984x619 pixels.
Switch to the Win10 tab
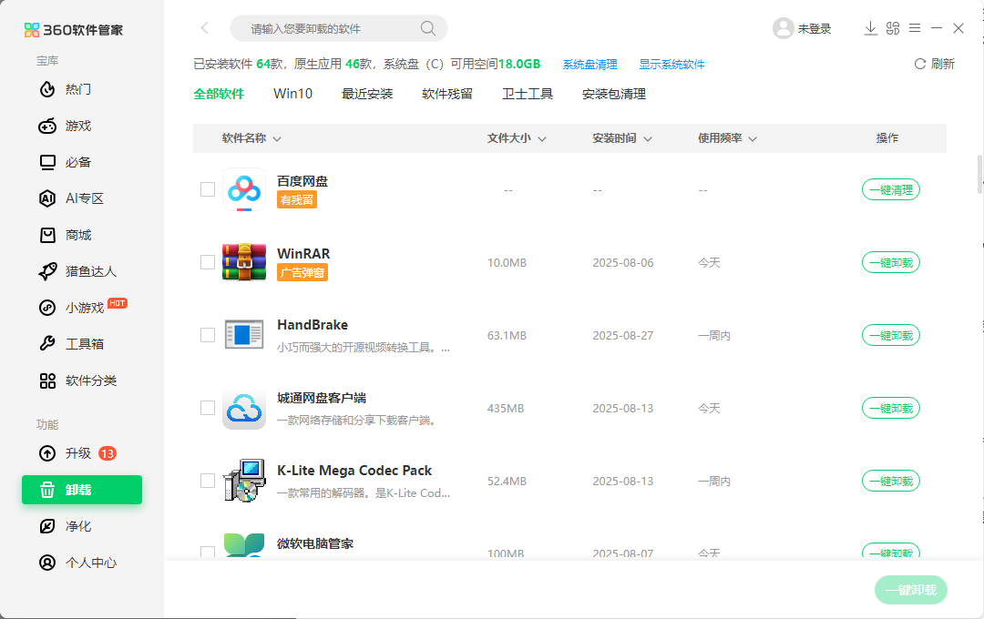pos(292,93)
